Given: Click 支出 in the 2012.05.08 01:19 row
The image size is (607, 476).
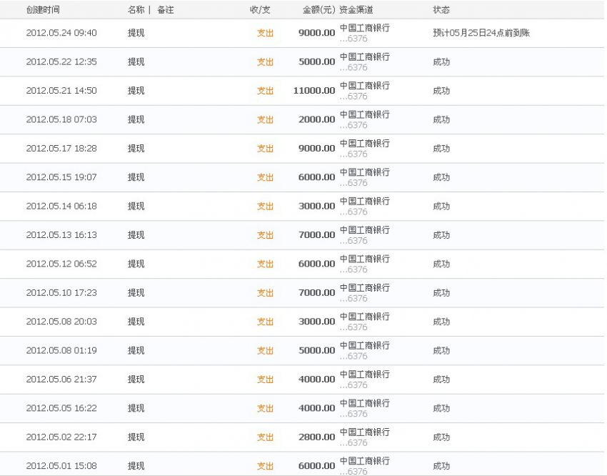Looking at the screenshot, I should click(x=265, y=350).
